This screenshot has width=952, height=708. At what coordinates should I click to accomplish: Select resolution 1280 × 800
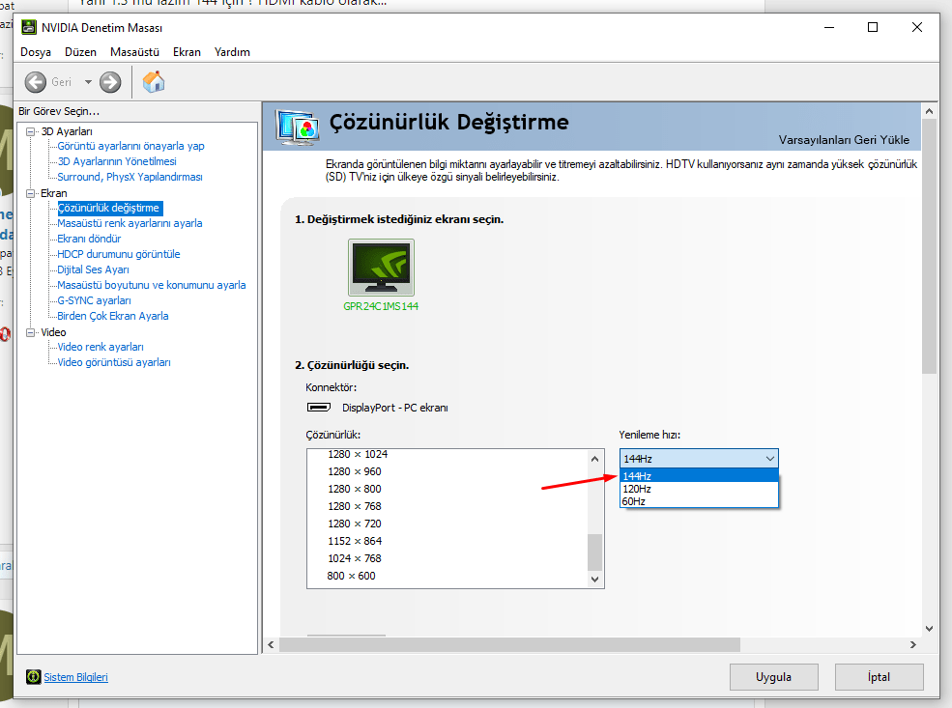tap(355, 489)
